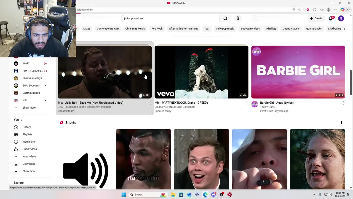Open Windows Start menu
The height and width of the screenshot is (199, 353).
(124, 195)
